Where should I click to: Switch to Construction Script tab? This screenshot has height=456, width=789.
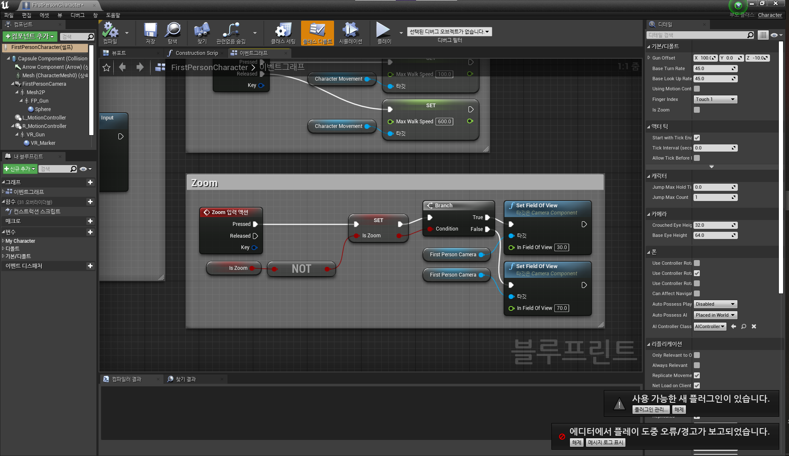(197, 53)
